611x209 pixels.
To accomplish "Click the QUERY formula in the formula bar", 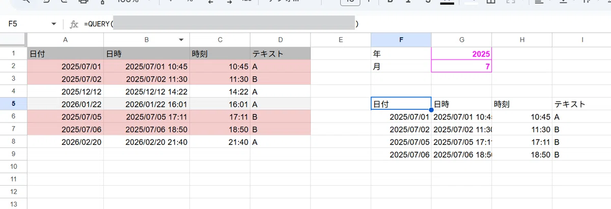I will [221, 24].
